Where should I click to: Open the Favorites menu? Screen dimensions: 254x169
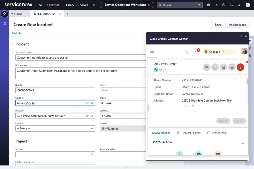pos(53,5)
